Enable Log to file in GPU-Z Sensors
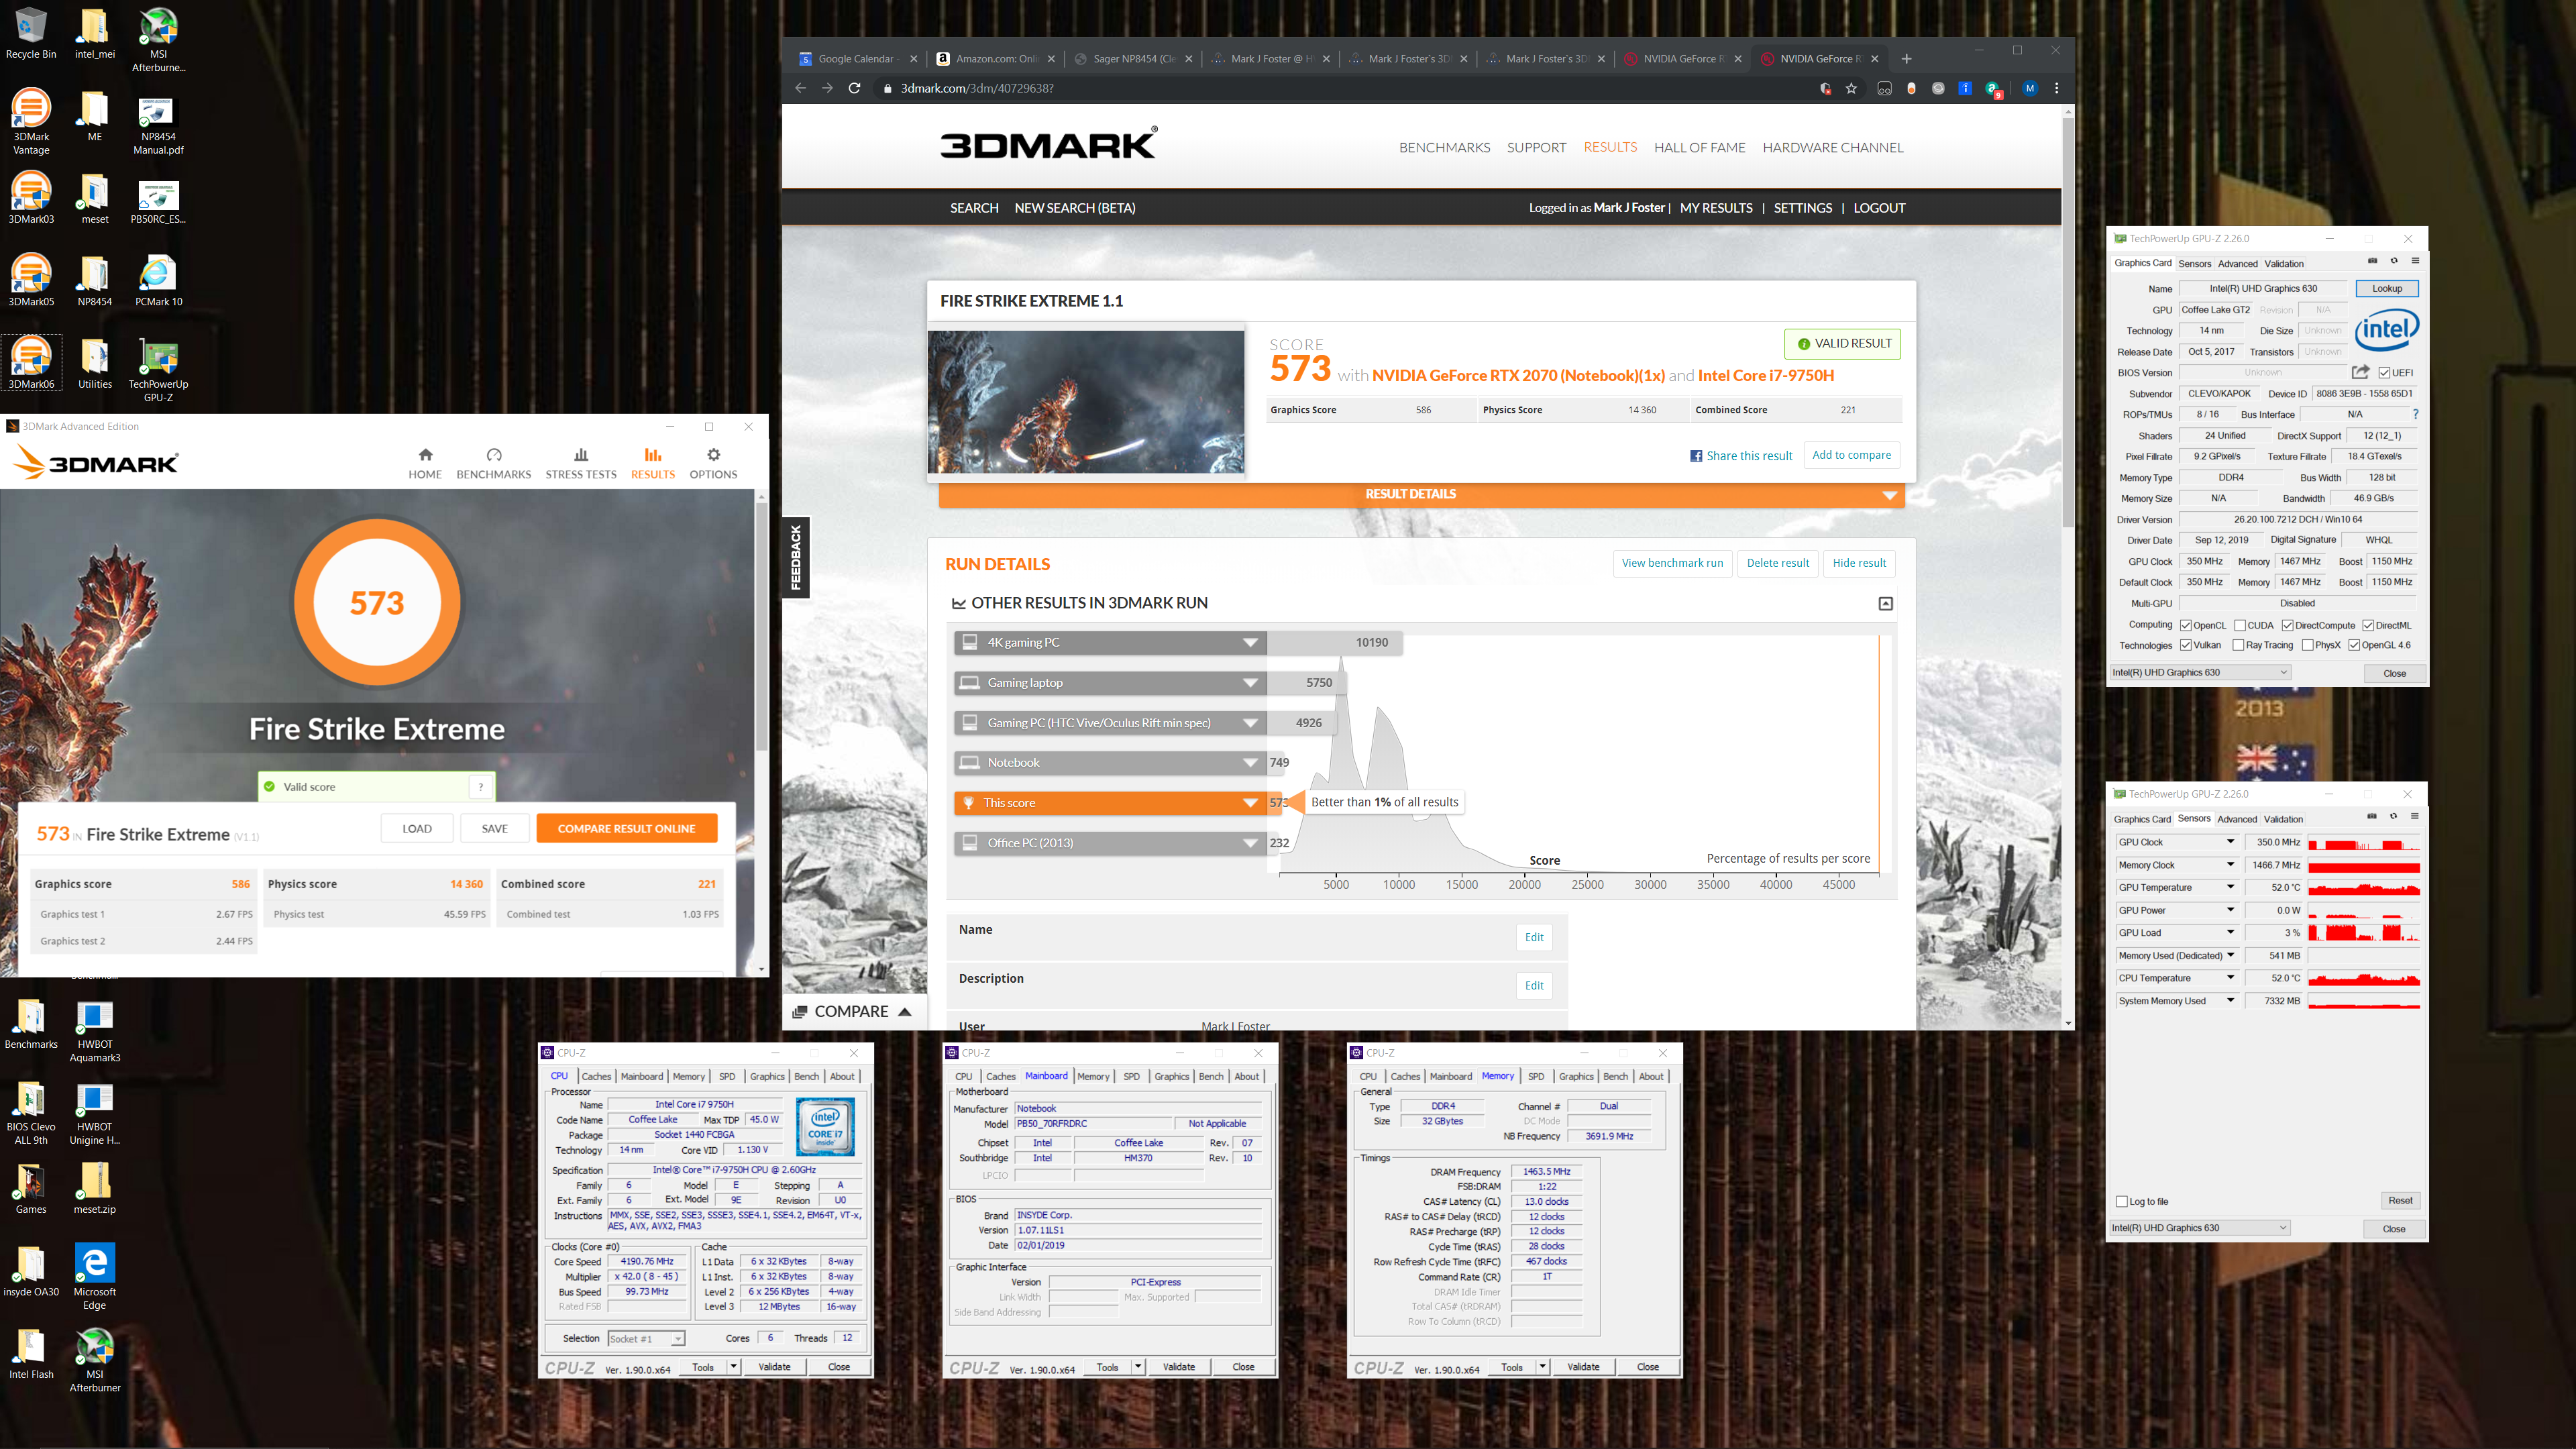Screen dimensions: 2576x1449 click(2122, 1201)
